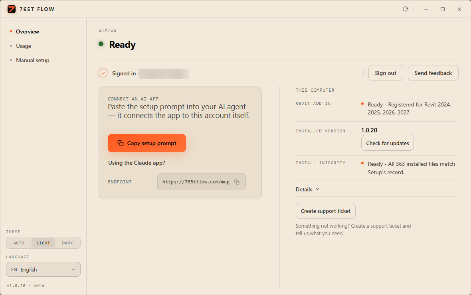
Task: Check for updates
Action: point(388,143)
